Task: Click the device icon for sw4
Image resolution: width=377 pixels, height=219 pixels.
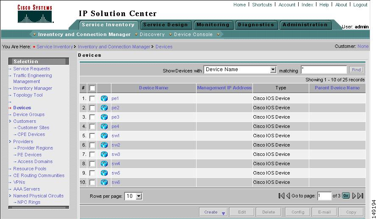Action: click(x=104, y=164)
